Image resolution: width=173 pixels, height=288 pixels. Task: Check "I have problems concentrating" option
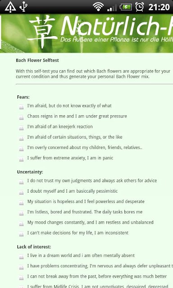point(22,267)
